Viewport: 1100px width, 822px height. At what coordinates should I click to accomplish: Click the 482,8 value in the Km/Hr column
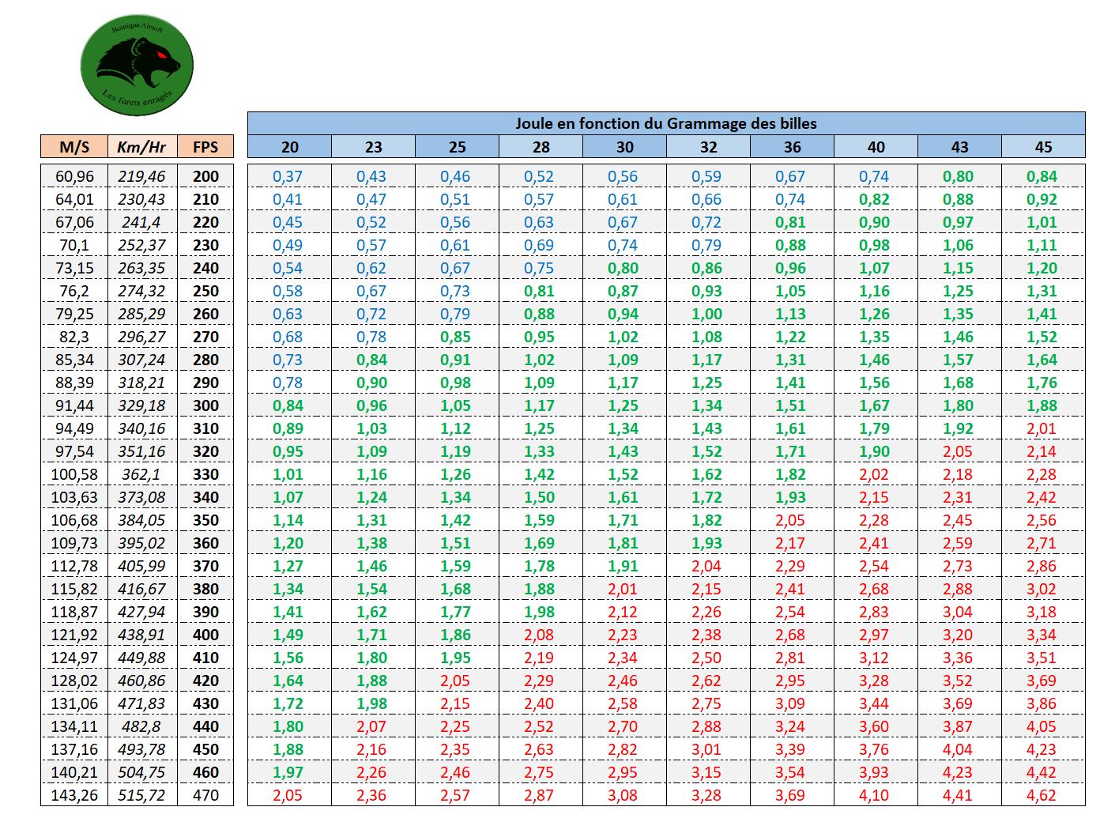(x=142, y=726)
